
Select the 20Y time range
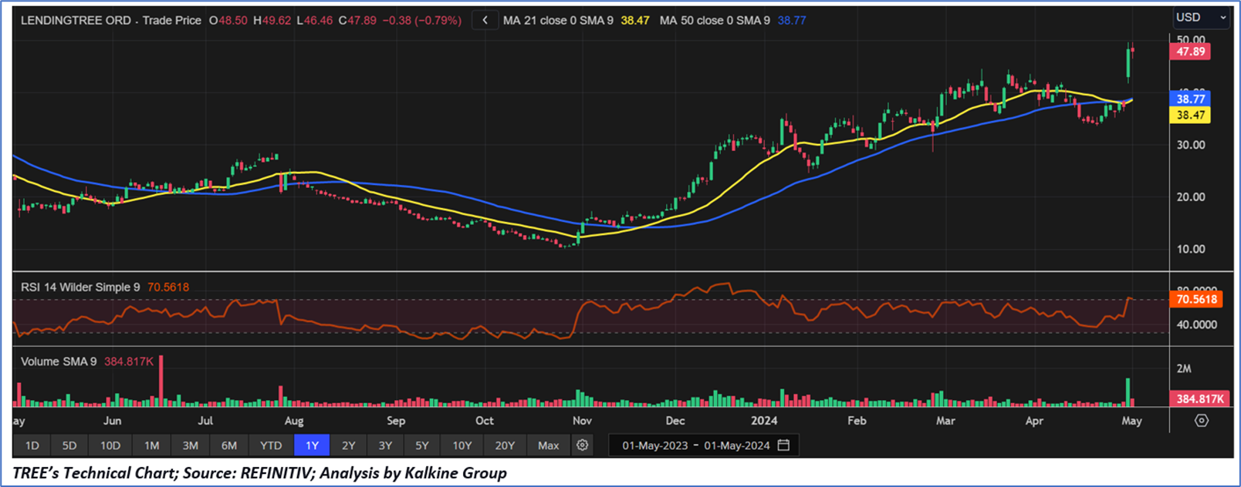pos(505,445)
